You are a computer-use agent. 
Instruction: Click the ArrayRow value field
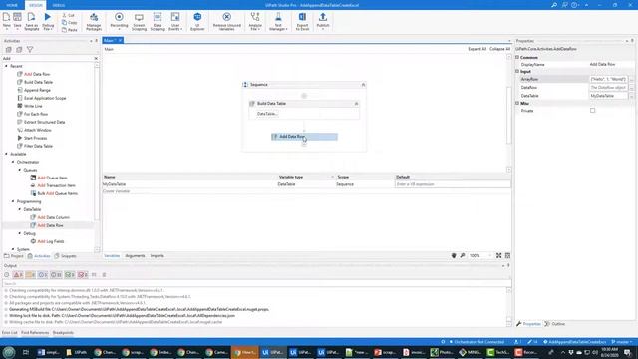pyautogui.click(x=609, y=79)
